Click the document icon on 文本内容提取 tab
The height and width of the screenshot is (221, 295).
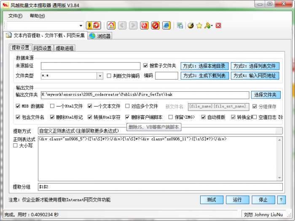(x=8, y=35)
